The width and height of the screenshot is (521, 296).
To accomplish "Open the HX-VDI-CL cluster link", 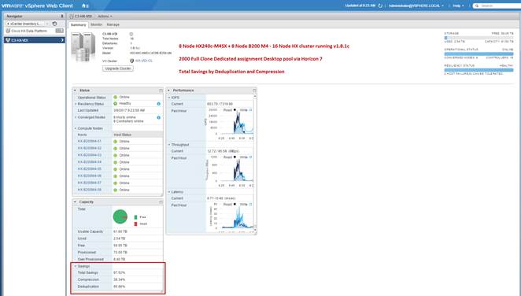I will [x=144, y=61].
